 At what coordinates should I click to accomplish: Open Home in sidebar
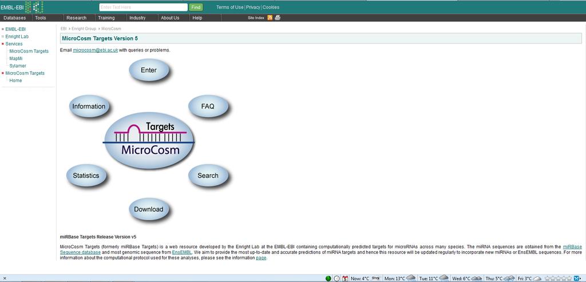click(15, 80)
